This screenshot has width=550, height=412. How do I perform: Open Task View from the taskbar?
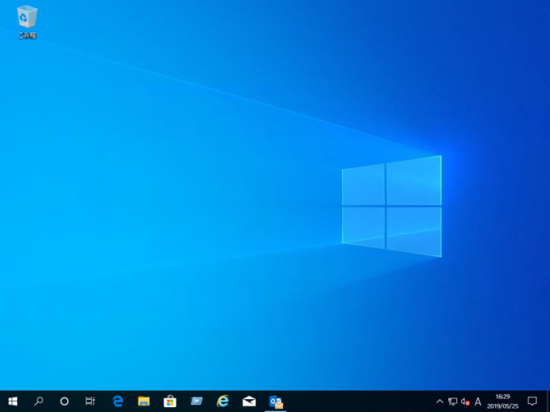pyautogui.click(x=90, y=401)
